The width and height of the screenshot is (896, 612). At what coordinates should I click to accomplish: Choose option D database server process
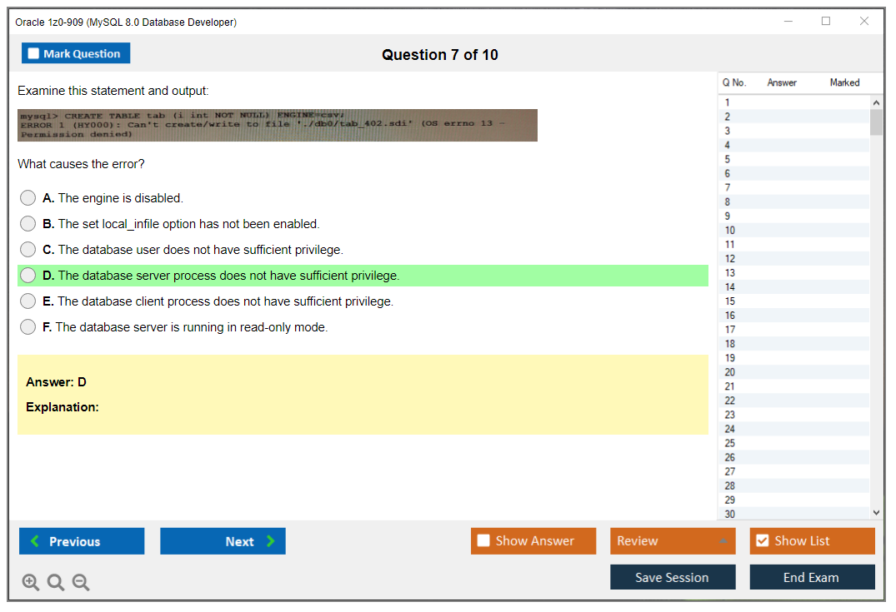click(x=28, y=276)
